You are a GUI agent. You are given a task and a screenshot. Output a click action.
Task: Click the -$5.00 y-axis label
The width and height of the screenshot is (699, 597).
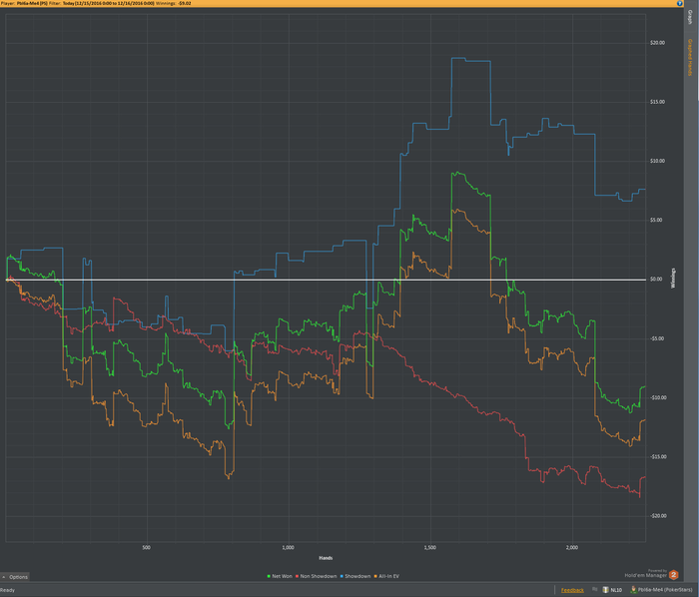[657, 338]
